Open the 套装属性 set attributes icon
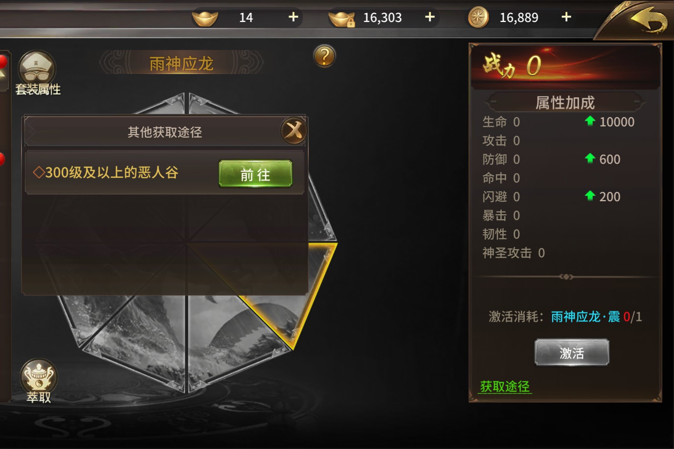Viewport: 674px width, 449px height. (37, 74)
